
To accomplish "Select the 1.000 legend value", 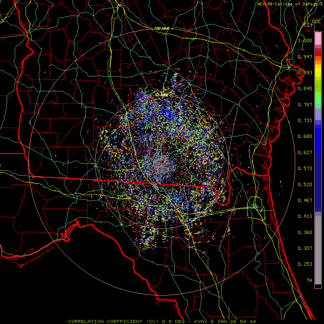I will click(x=305, y=40).
